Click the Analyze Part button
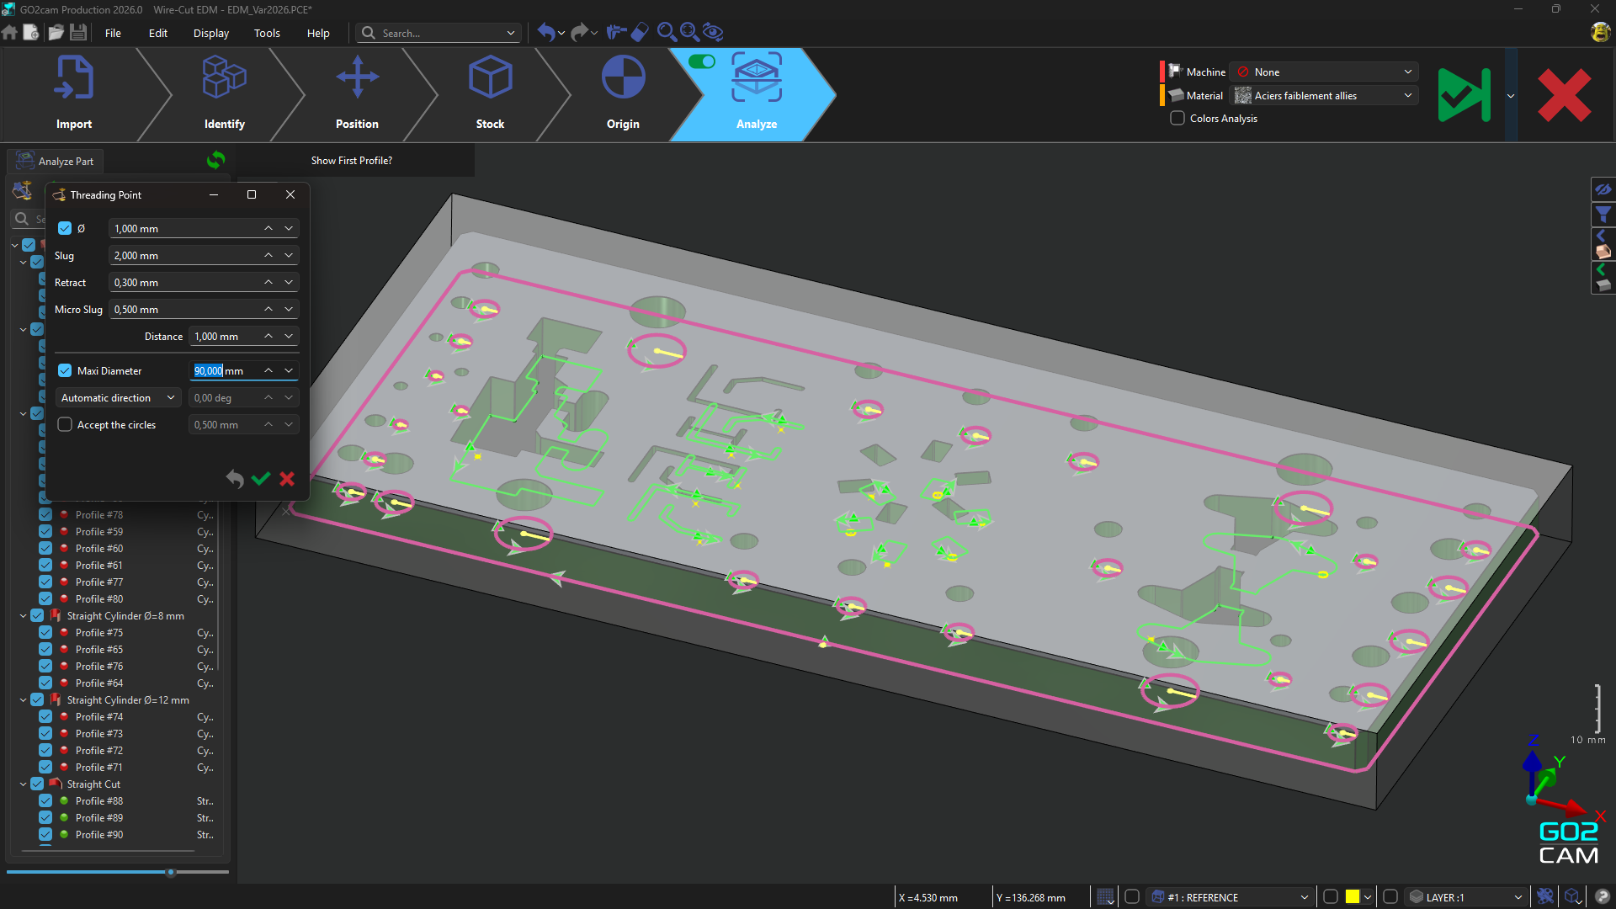Image resolution: width=1616 pixels, height=909 pixels. click(x=56, y=162)
